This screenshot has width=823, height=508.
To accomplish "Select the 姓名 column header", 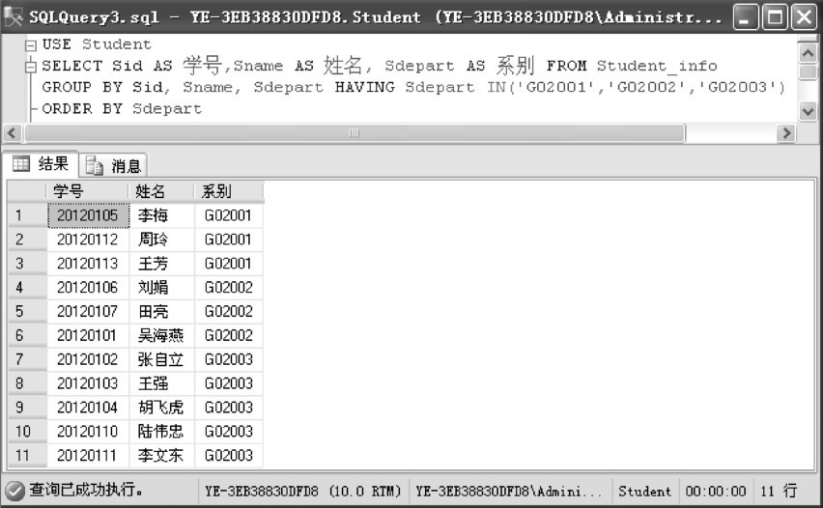I will coord(161,191).
